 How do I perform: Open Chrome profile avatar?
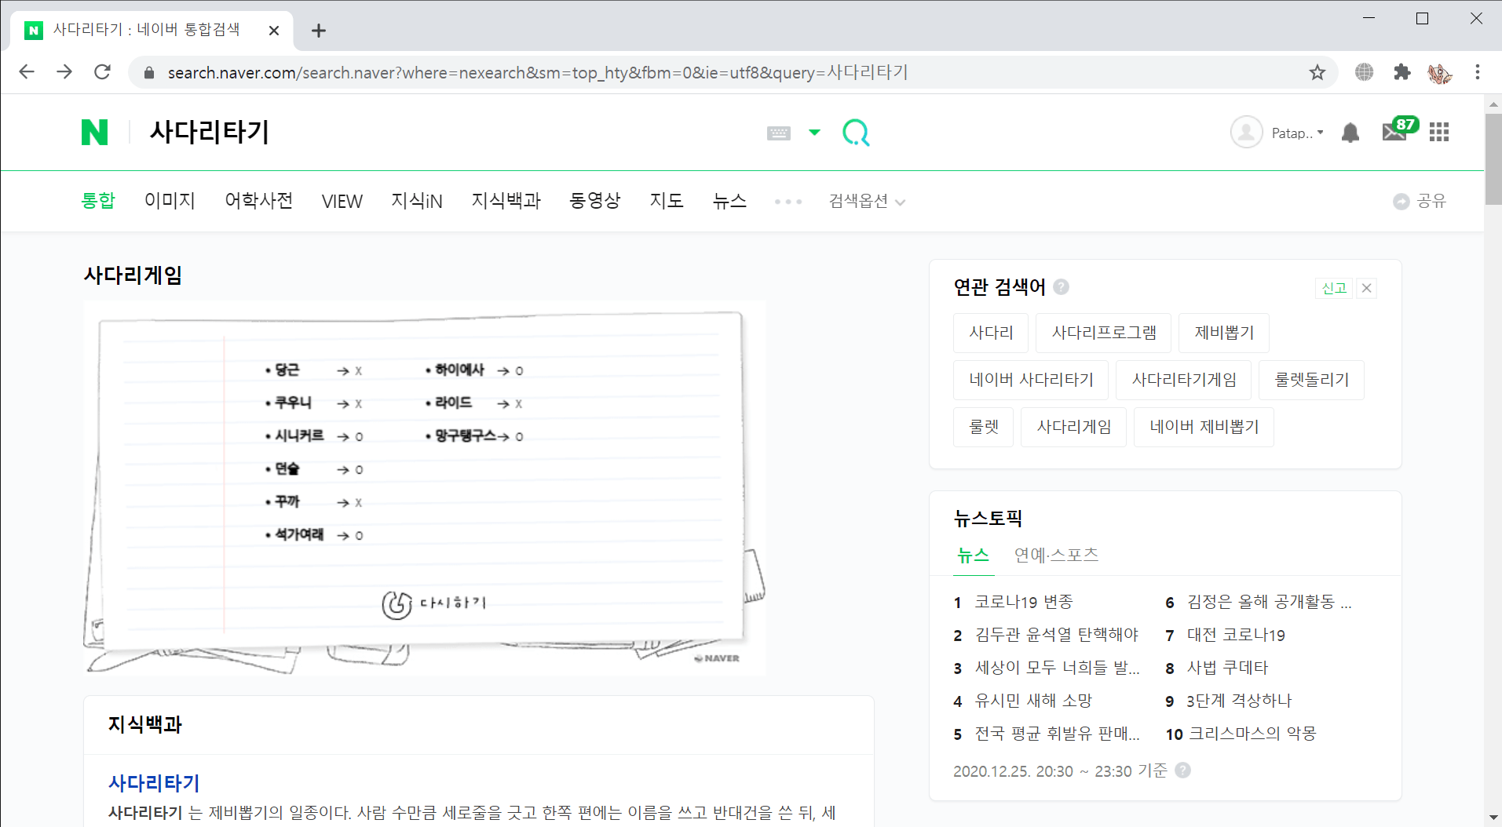click(x=1439, y=73)
